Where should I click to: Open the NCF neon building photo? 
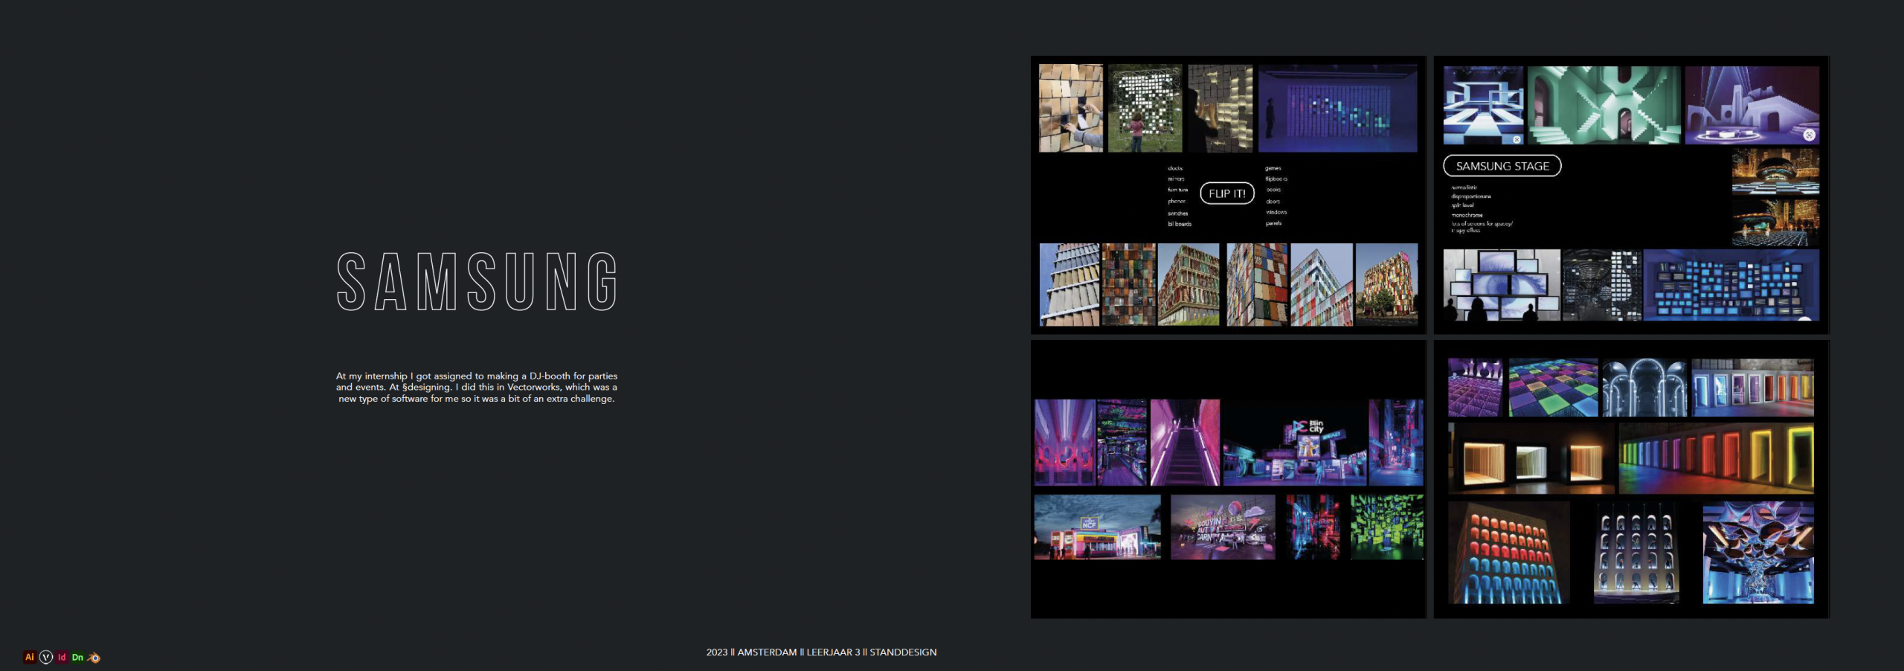coord(1097,527)
